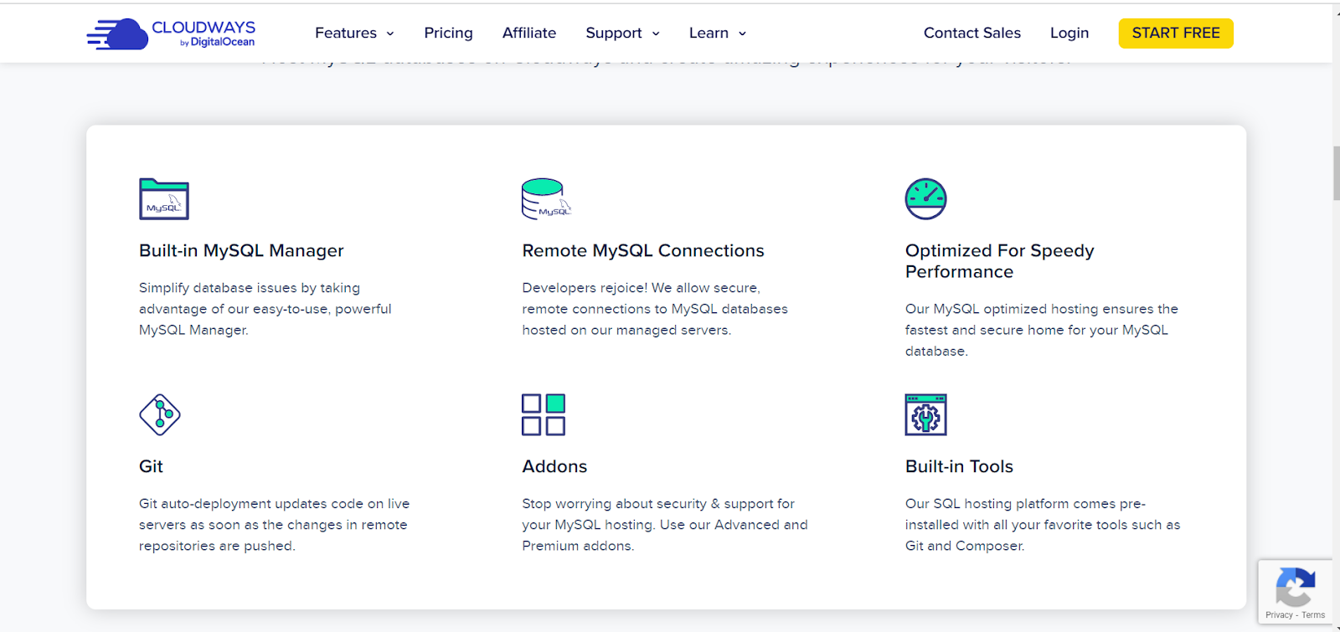Click the Git branch diamond icon
Image resolution: width=1340 pixels, height=632 pixels.
point(160,414)
